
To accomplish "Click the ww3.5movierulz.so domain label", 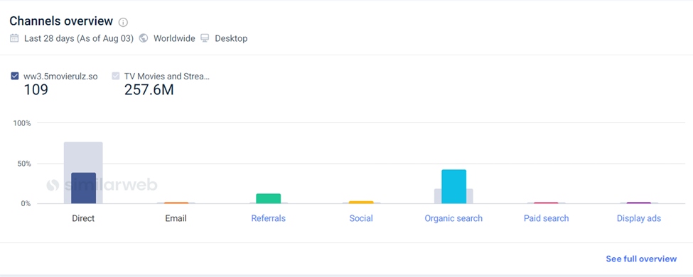I will (x=60, y=77).
